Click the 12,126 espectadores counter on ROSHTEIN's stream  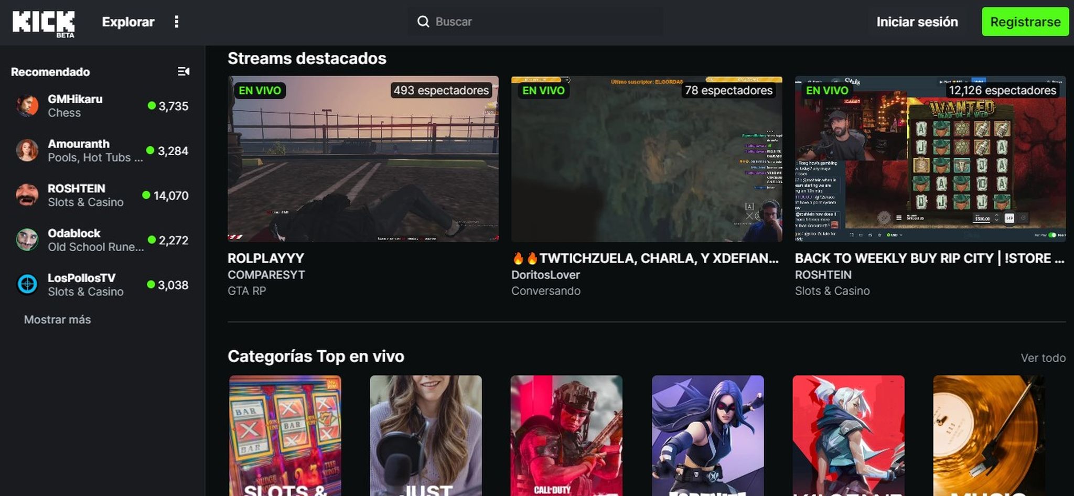(1002, 90)
